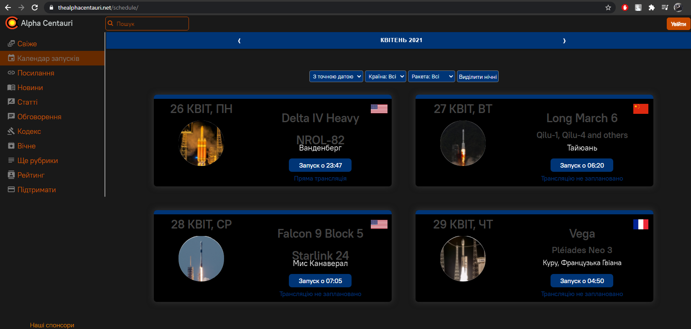691x329 pixels.
Task: Click the Ще рубрики list icon
Action: pos(11,161)
